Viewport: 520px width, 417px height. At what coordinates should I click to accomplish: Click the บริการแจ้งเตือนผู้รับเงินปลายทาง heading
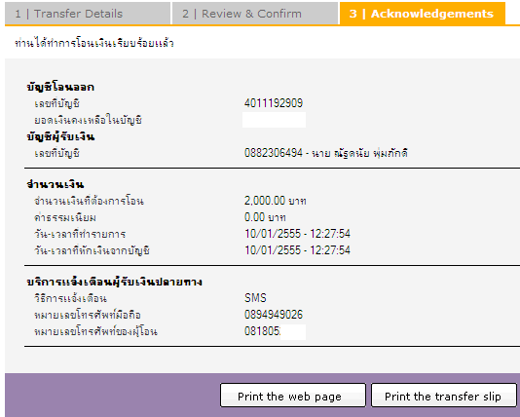114,282
